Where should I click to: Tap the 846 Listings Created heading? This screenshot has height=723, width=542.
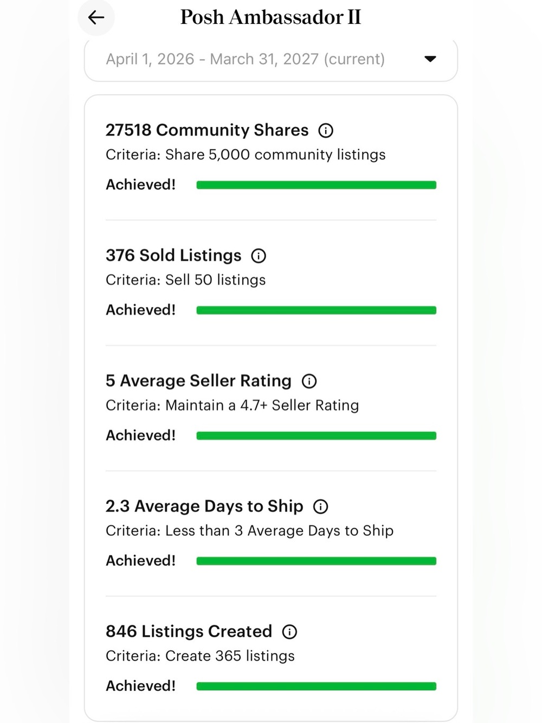[189, 631]
